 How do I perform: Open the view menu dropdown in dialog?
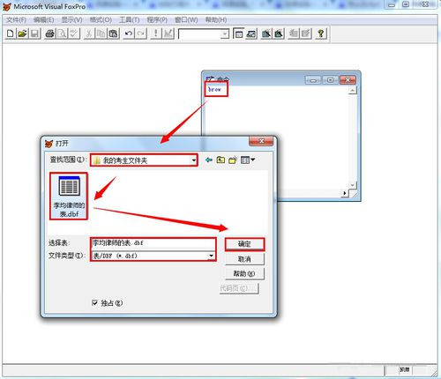pyautogui.click(x=248, y=160)
